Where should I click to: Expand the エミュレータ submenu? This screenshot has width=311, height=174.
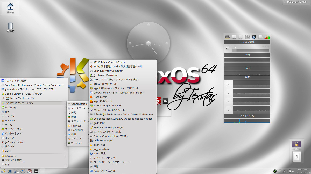[78, 121]
